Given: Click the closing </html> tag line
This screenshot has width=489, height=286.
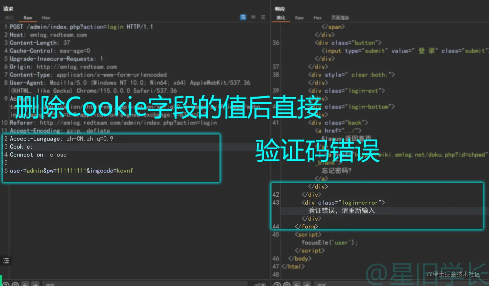Looking at the screenshot, I should point(293,266).
